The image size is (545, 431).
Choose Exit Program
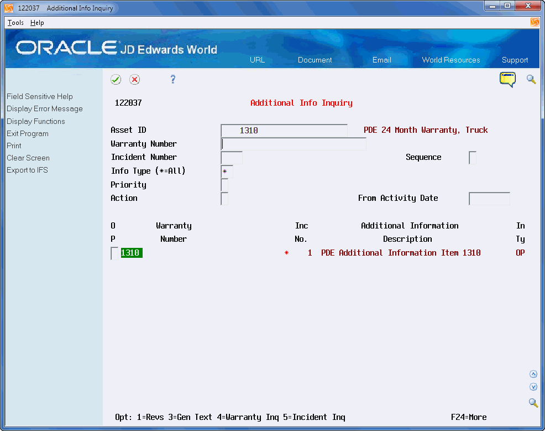point(28,133)
